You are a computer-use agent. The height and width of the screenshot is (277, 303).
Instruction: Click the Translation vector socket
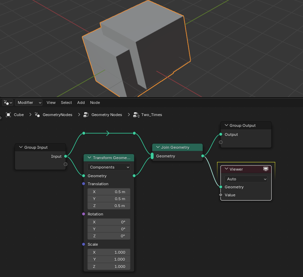tap(83, 184)
